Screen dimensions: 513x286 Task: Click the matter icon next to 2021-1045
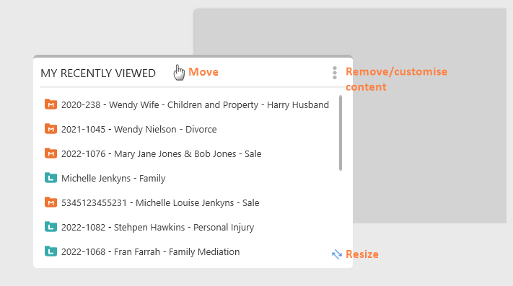[51, 129]
